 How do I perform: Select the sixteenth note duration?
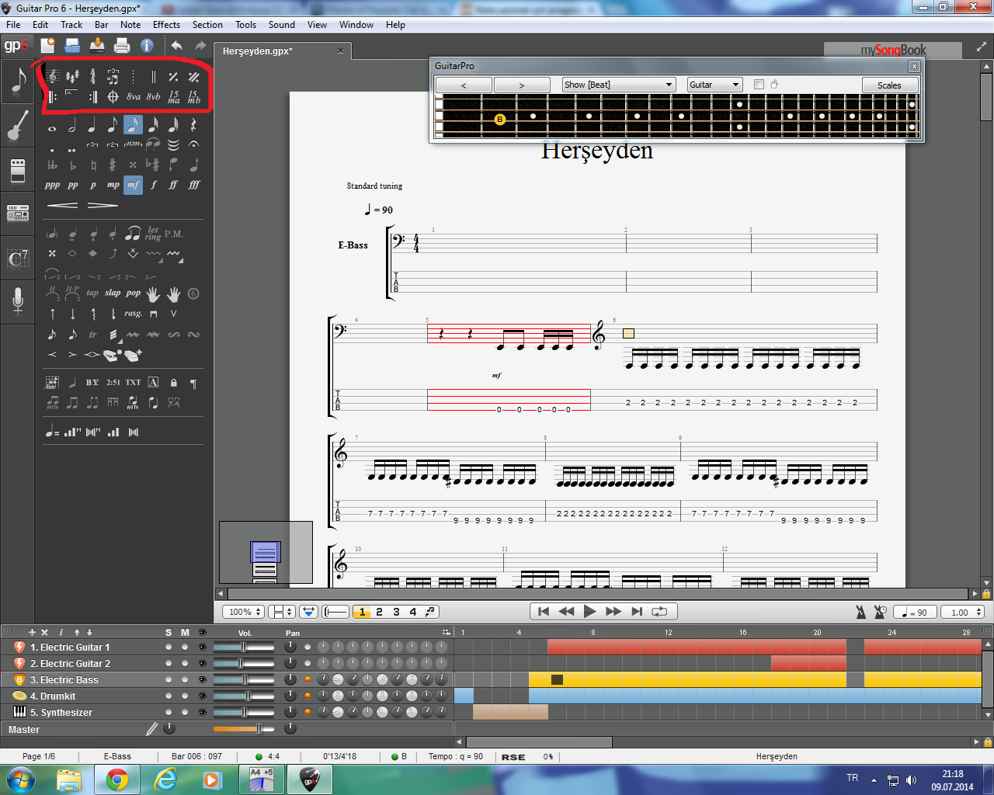[133, 125]
